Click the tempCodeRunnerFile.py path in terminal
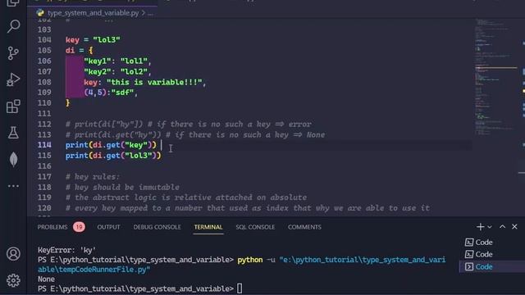The width and height of the screenshot is (525, 295). pyautogui.click(x=94, y=270)
